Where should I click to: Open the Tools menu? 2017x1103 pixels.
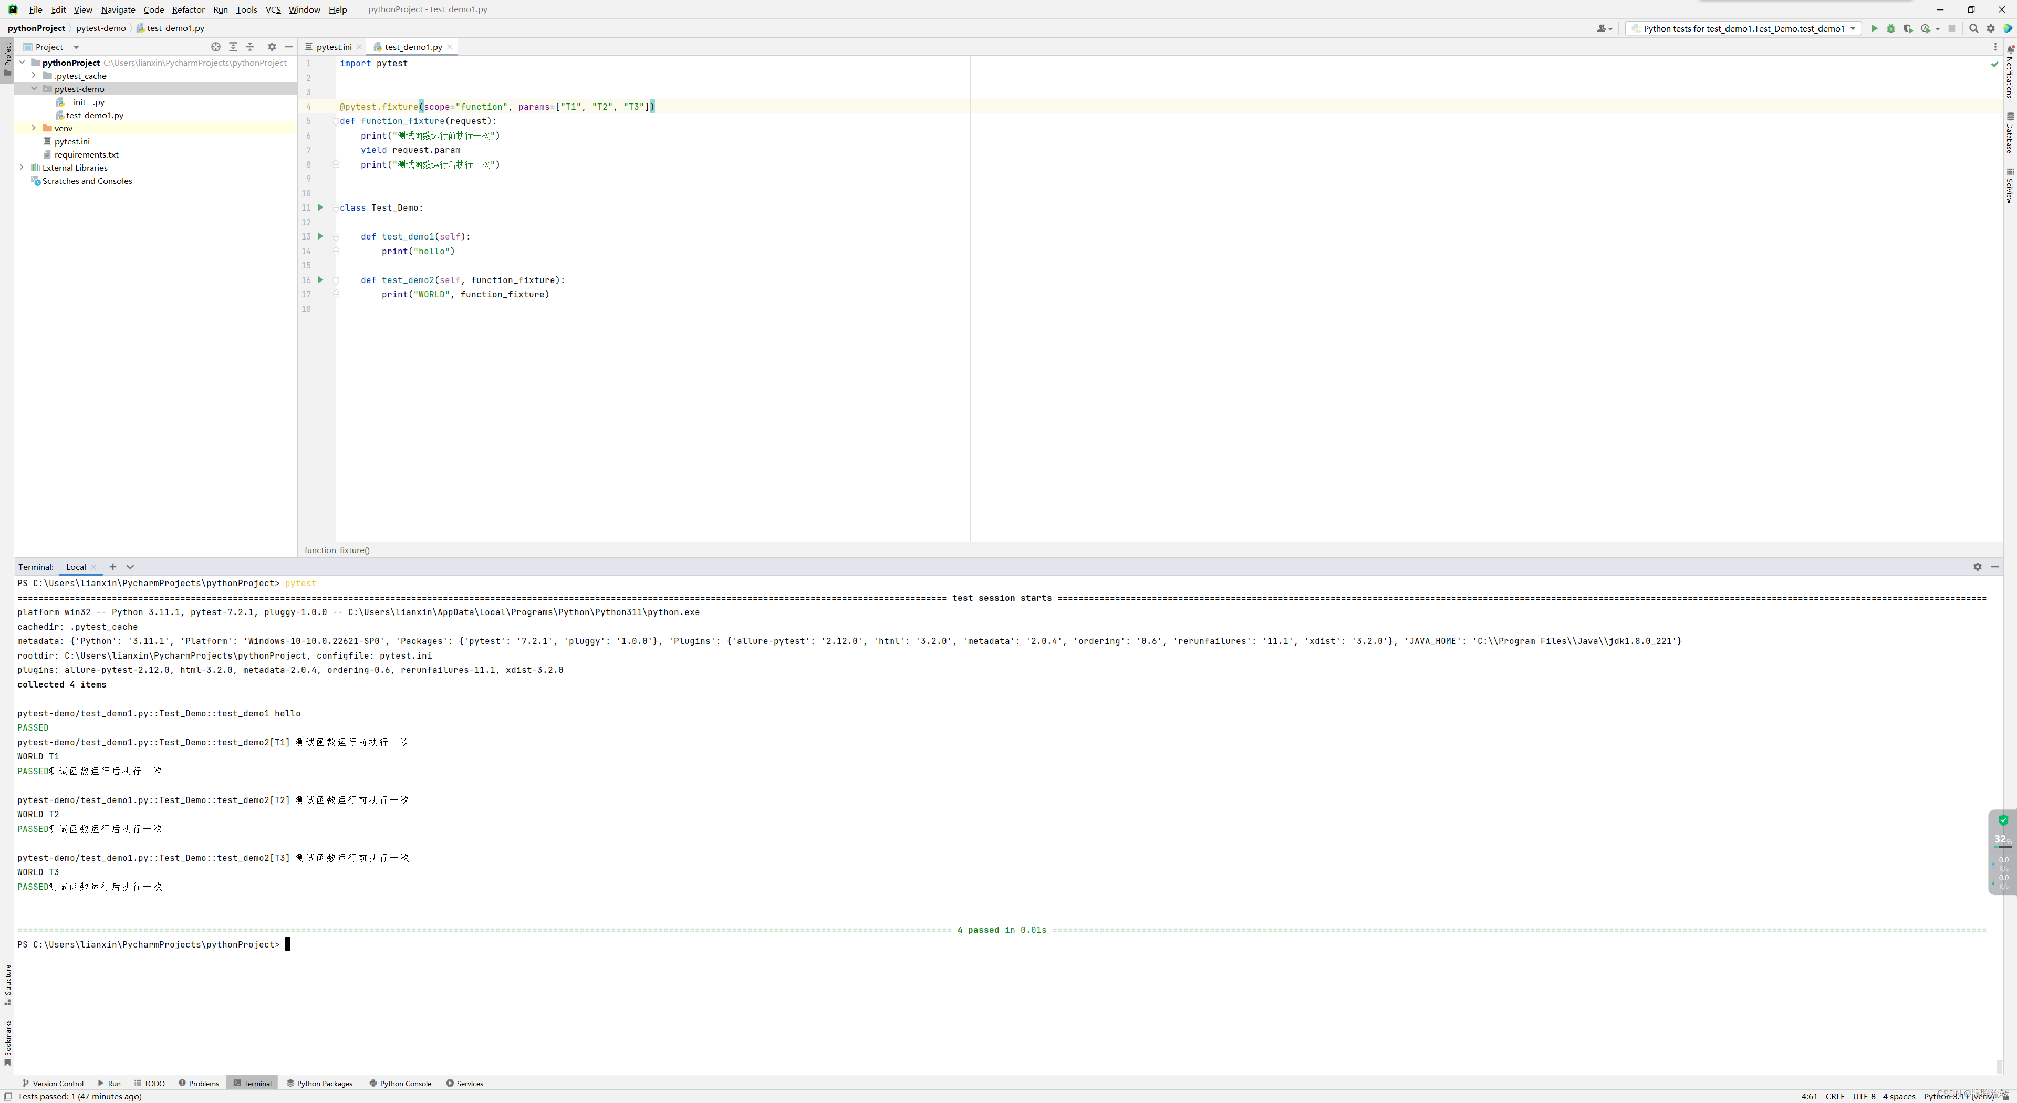click(247, 9)
